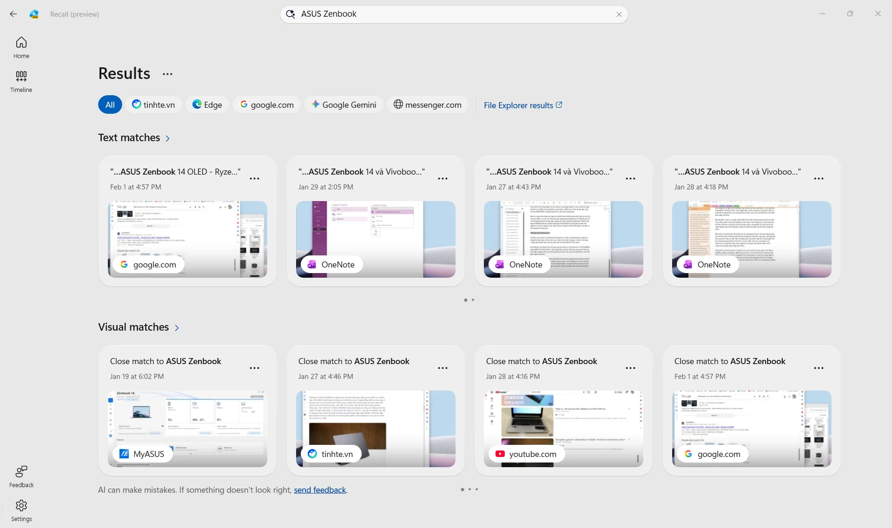Expand the Text matches section

[167, 138]
